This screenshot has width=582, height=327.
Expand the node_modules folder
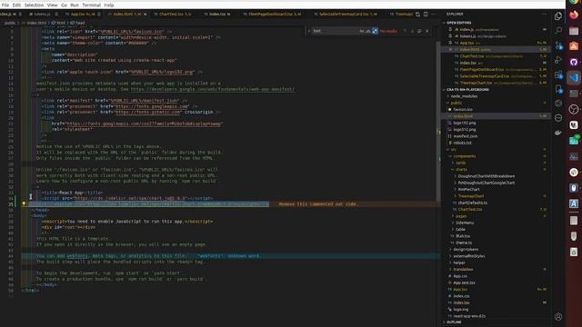pos(464,96)
